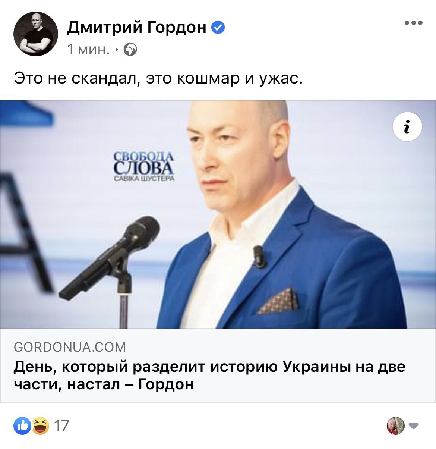View the list behind the 17 reactions count
The width and height of the screenshot is (436, 449).
(62, 426)
